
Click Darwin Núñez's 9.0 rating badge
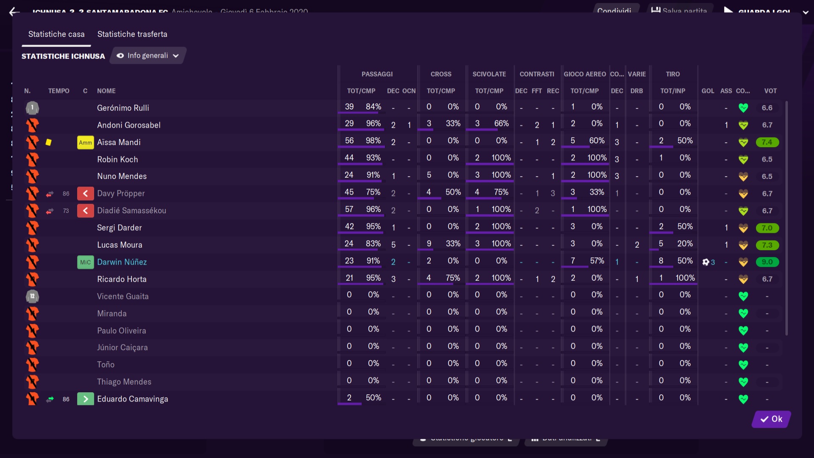(767, 262)
